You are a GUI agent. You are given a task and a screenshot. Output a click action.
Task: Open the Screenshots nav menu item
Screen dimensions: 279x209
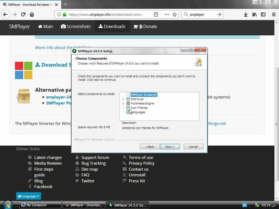pyautogui.click(x=76, y=26)
